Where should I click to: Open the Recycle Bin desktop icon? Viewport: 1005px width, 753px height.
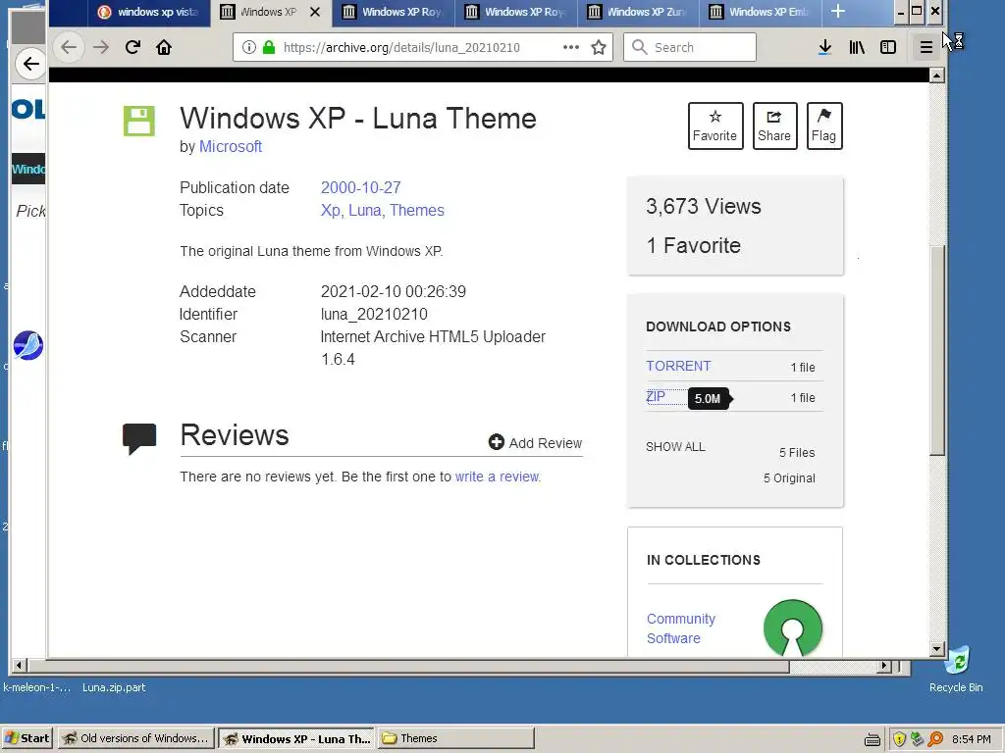(x=956, y=670)
